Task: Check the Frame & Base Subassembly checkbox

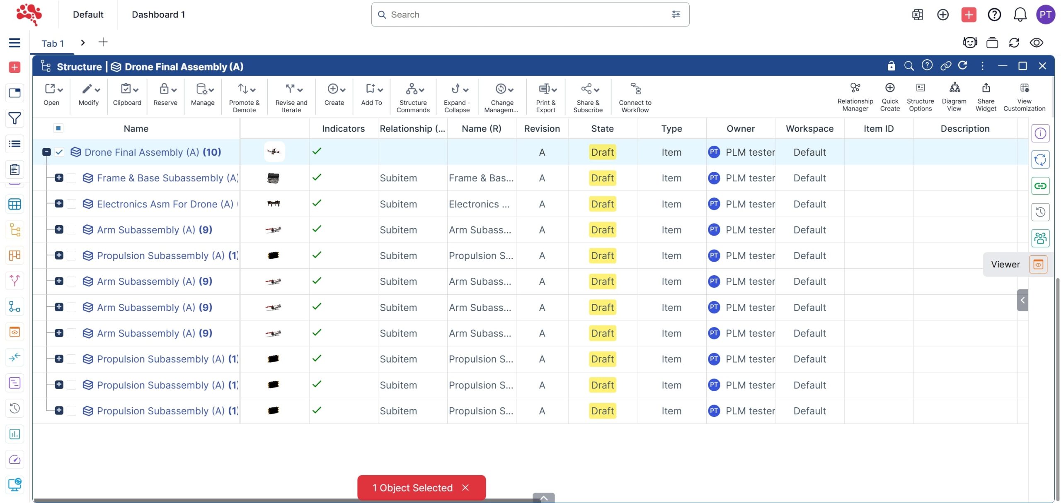Action: tap(72, 178)
